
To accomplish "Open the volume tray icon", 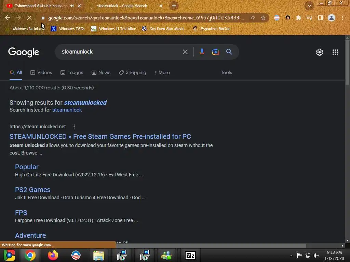I will tap(316, 256).
